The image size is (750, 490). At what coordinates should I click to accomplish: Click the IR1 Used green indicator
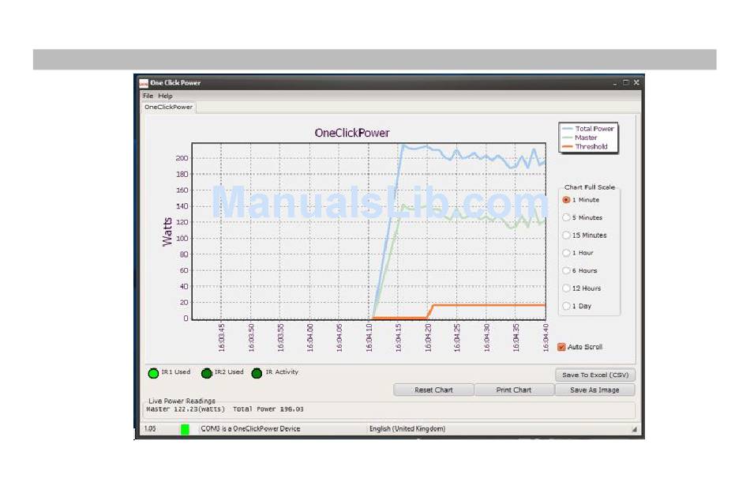pos(153,373)
